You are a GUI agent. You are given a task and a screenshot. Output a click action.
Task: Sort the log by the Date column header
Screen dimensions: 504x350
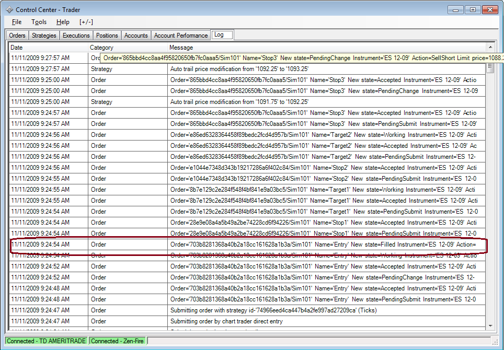[49, 48]
